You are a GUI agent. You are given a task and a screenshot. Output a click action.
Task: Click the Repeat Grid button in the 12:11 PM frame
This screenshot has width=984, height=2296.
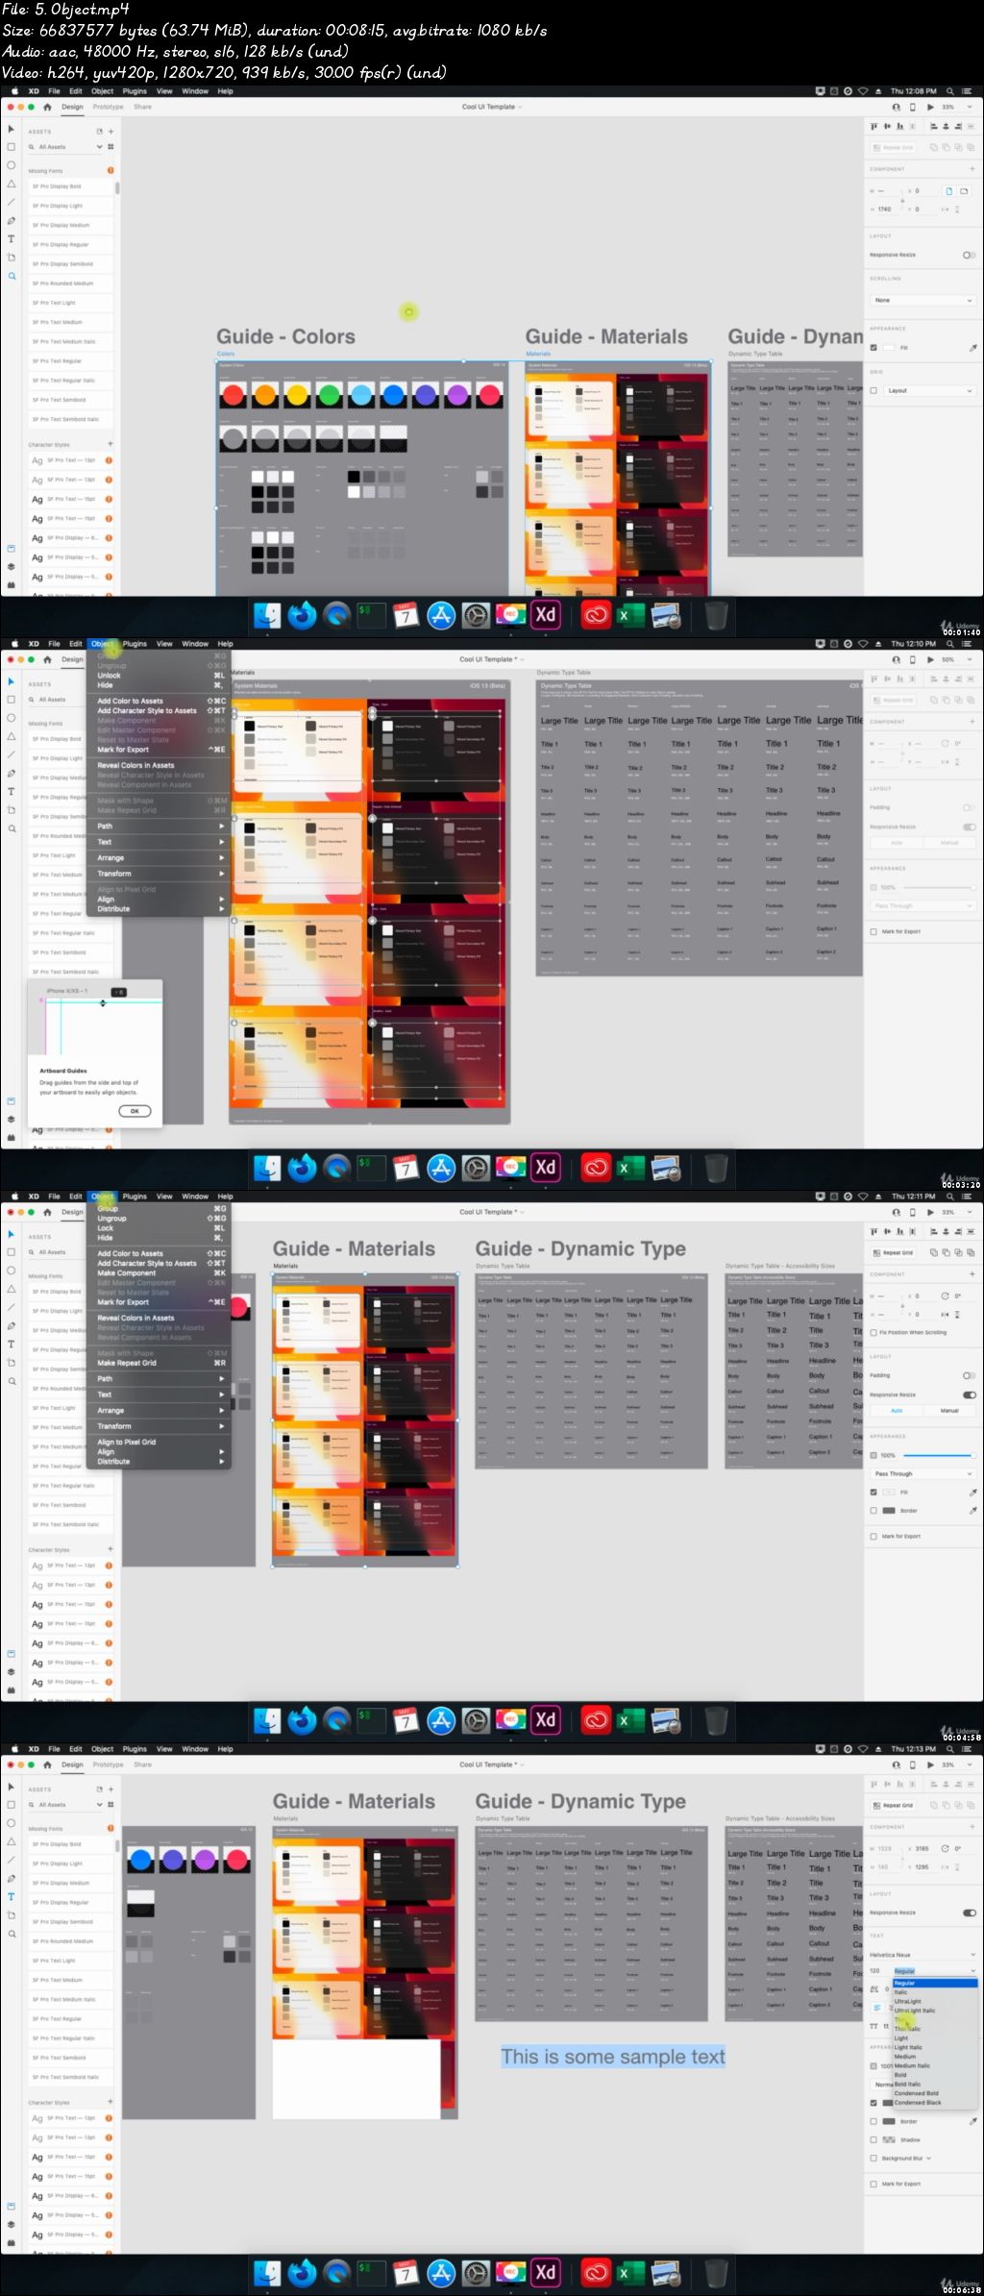(x=893, y=1252)
